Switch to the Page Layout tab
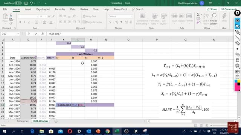This screenshot has height=135, width=241. coord(43,9)
